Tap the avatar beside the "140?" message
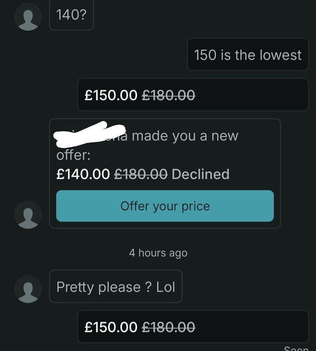 point(28,17)
